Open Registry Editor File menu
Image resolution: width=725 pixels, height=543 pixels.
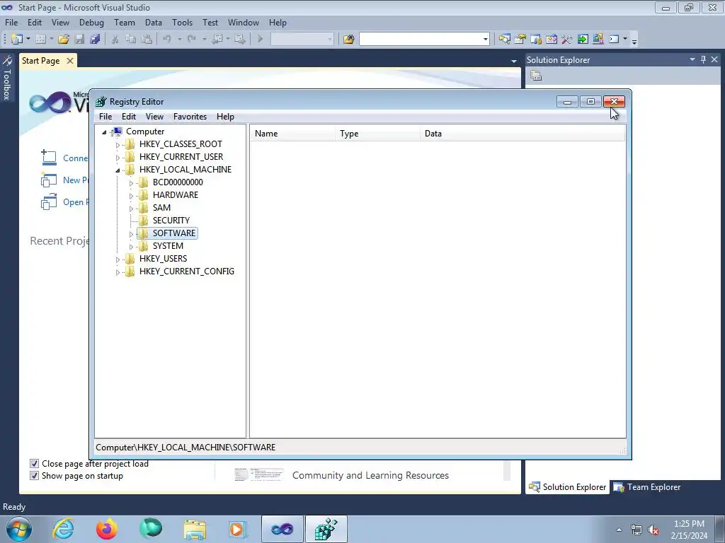pyautogui.click(x=105, y=117)
